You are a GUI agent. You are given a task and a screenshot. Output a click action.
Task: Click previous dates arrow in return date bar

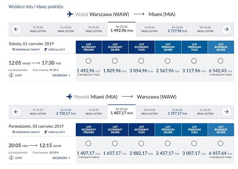pyautogui.click(x=16, y=112)
